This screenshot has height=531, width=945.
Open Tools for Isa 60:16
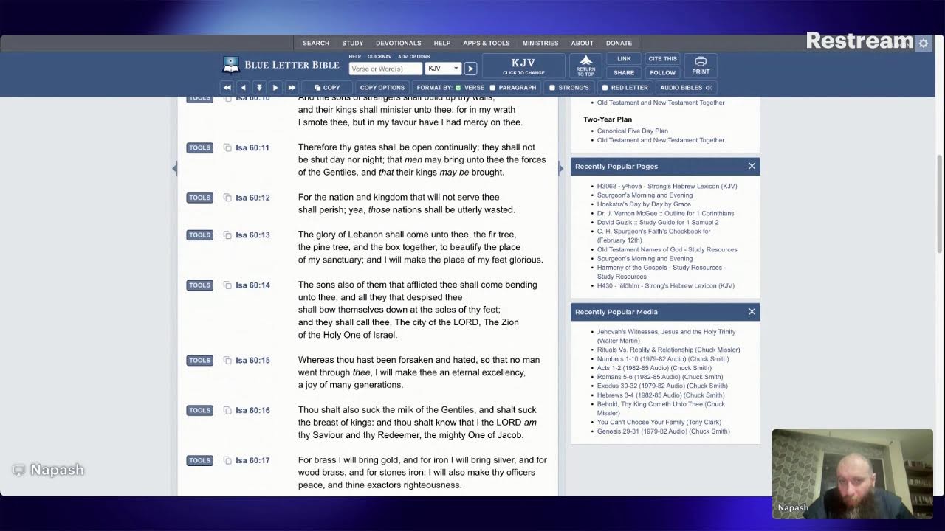(x=199, y=411)
